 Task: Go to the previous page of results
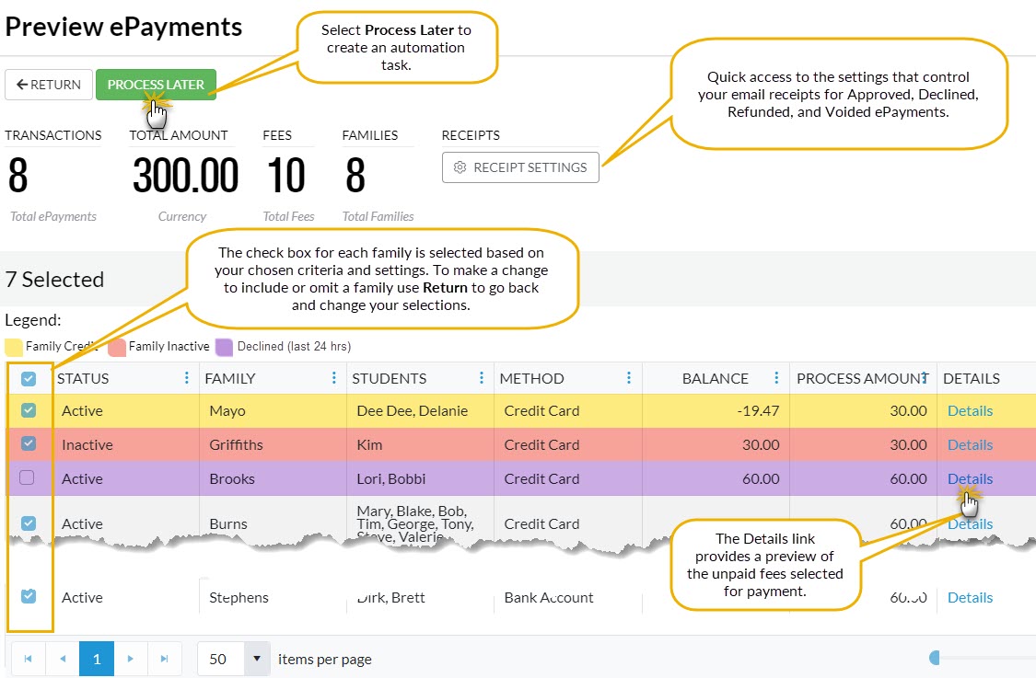coord(63,659)
